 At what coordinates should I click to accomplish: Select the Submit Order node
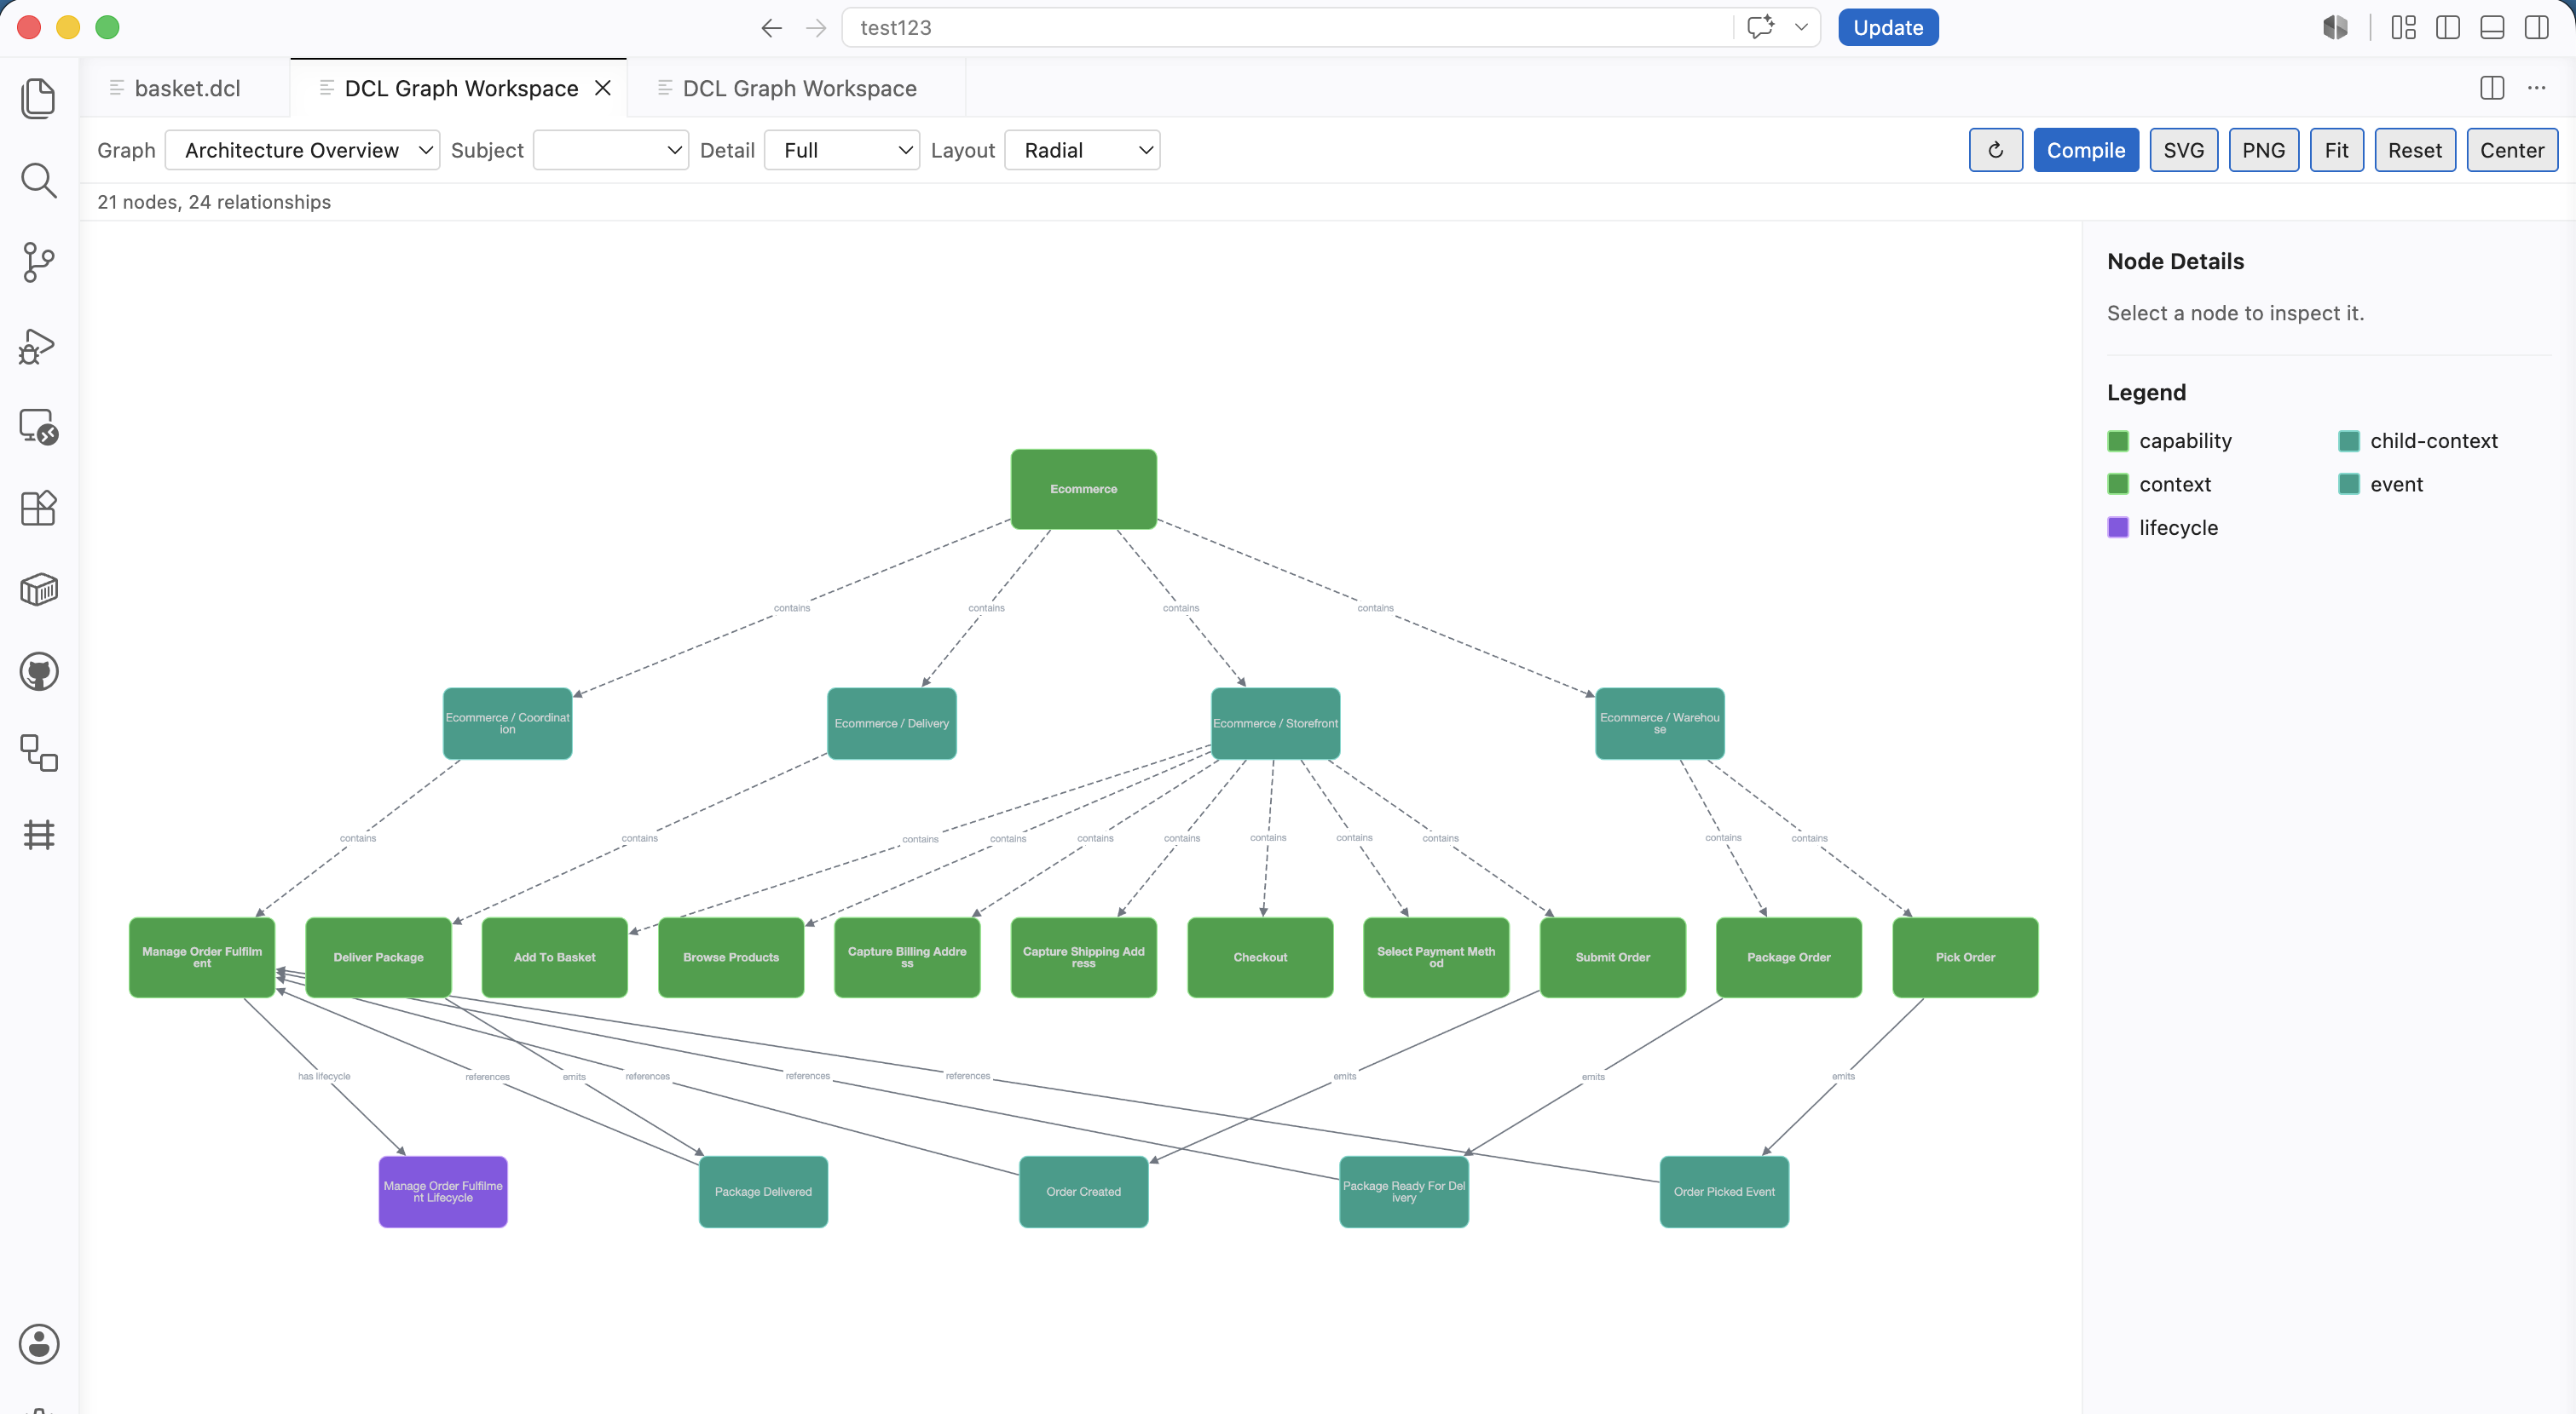(x=1613, y=957)
